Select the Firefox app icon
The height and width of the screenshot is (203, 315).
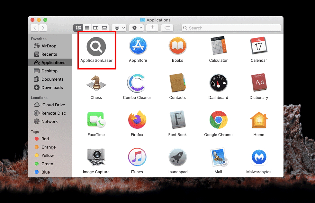[x=137, y=120]
